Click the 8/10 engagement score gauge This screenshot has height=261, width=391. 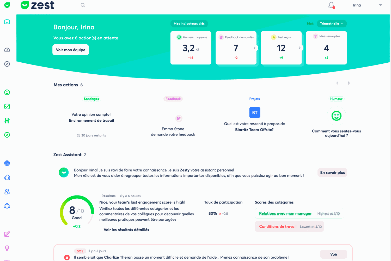pyautogui.click(x=77, y=211)
